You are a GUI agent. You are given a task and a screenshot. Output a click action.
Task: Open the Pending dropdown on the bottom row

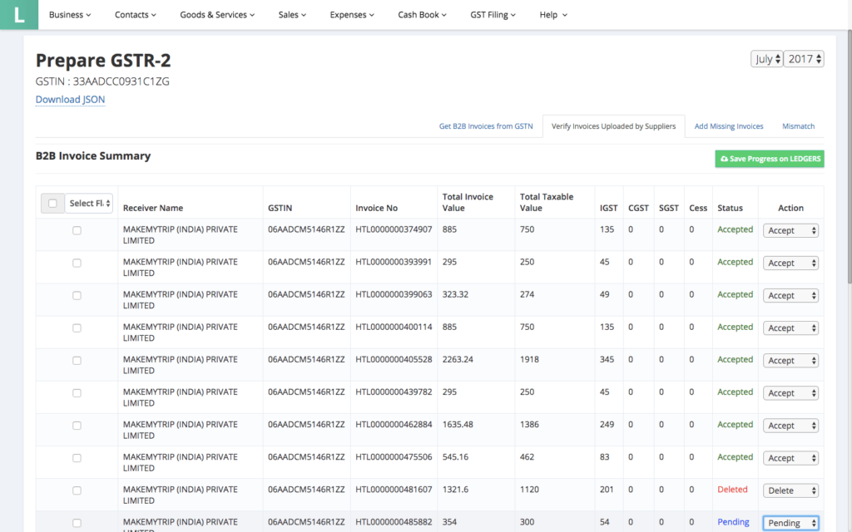(790, 522)
